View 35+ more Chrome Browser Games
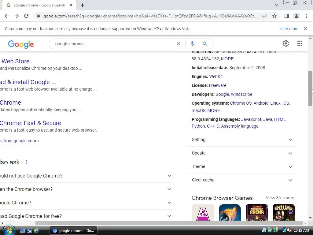This screenshot has width=313, height=235. coord(280,198)
